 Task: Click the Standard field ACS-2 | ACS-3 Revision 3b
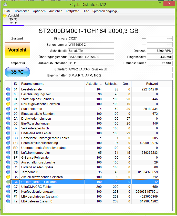[x=120, y=69]
